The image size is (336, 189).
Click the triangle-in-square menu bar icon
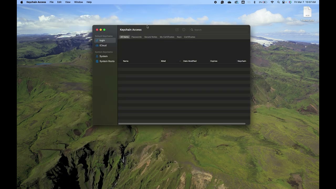(243, 2)
